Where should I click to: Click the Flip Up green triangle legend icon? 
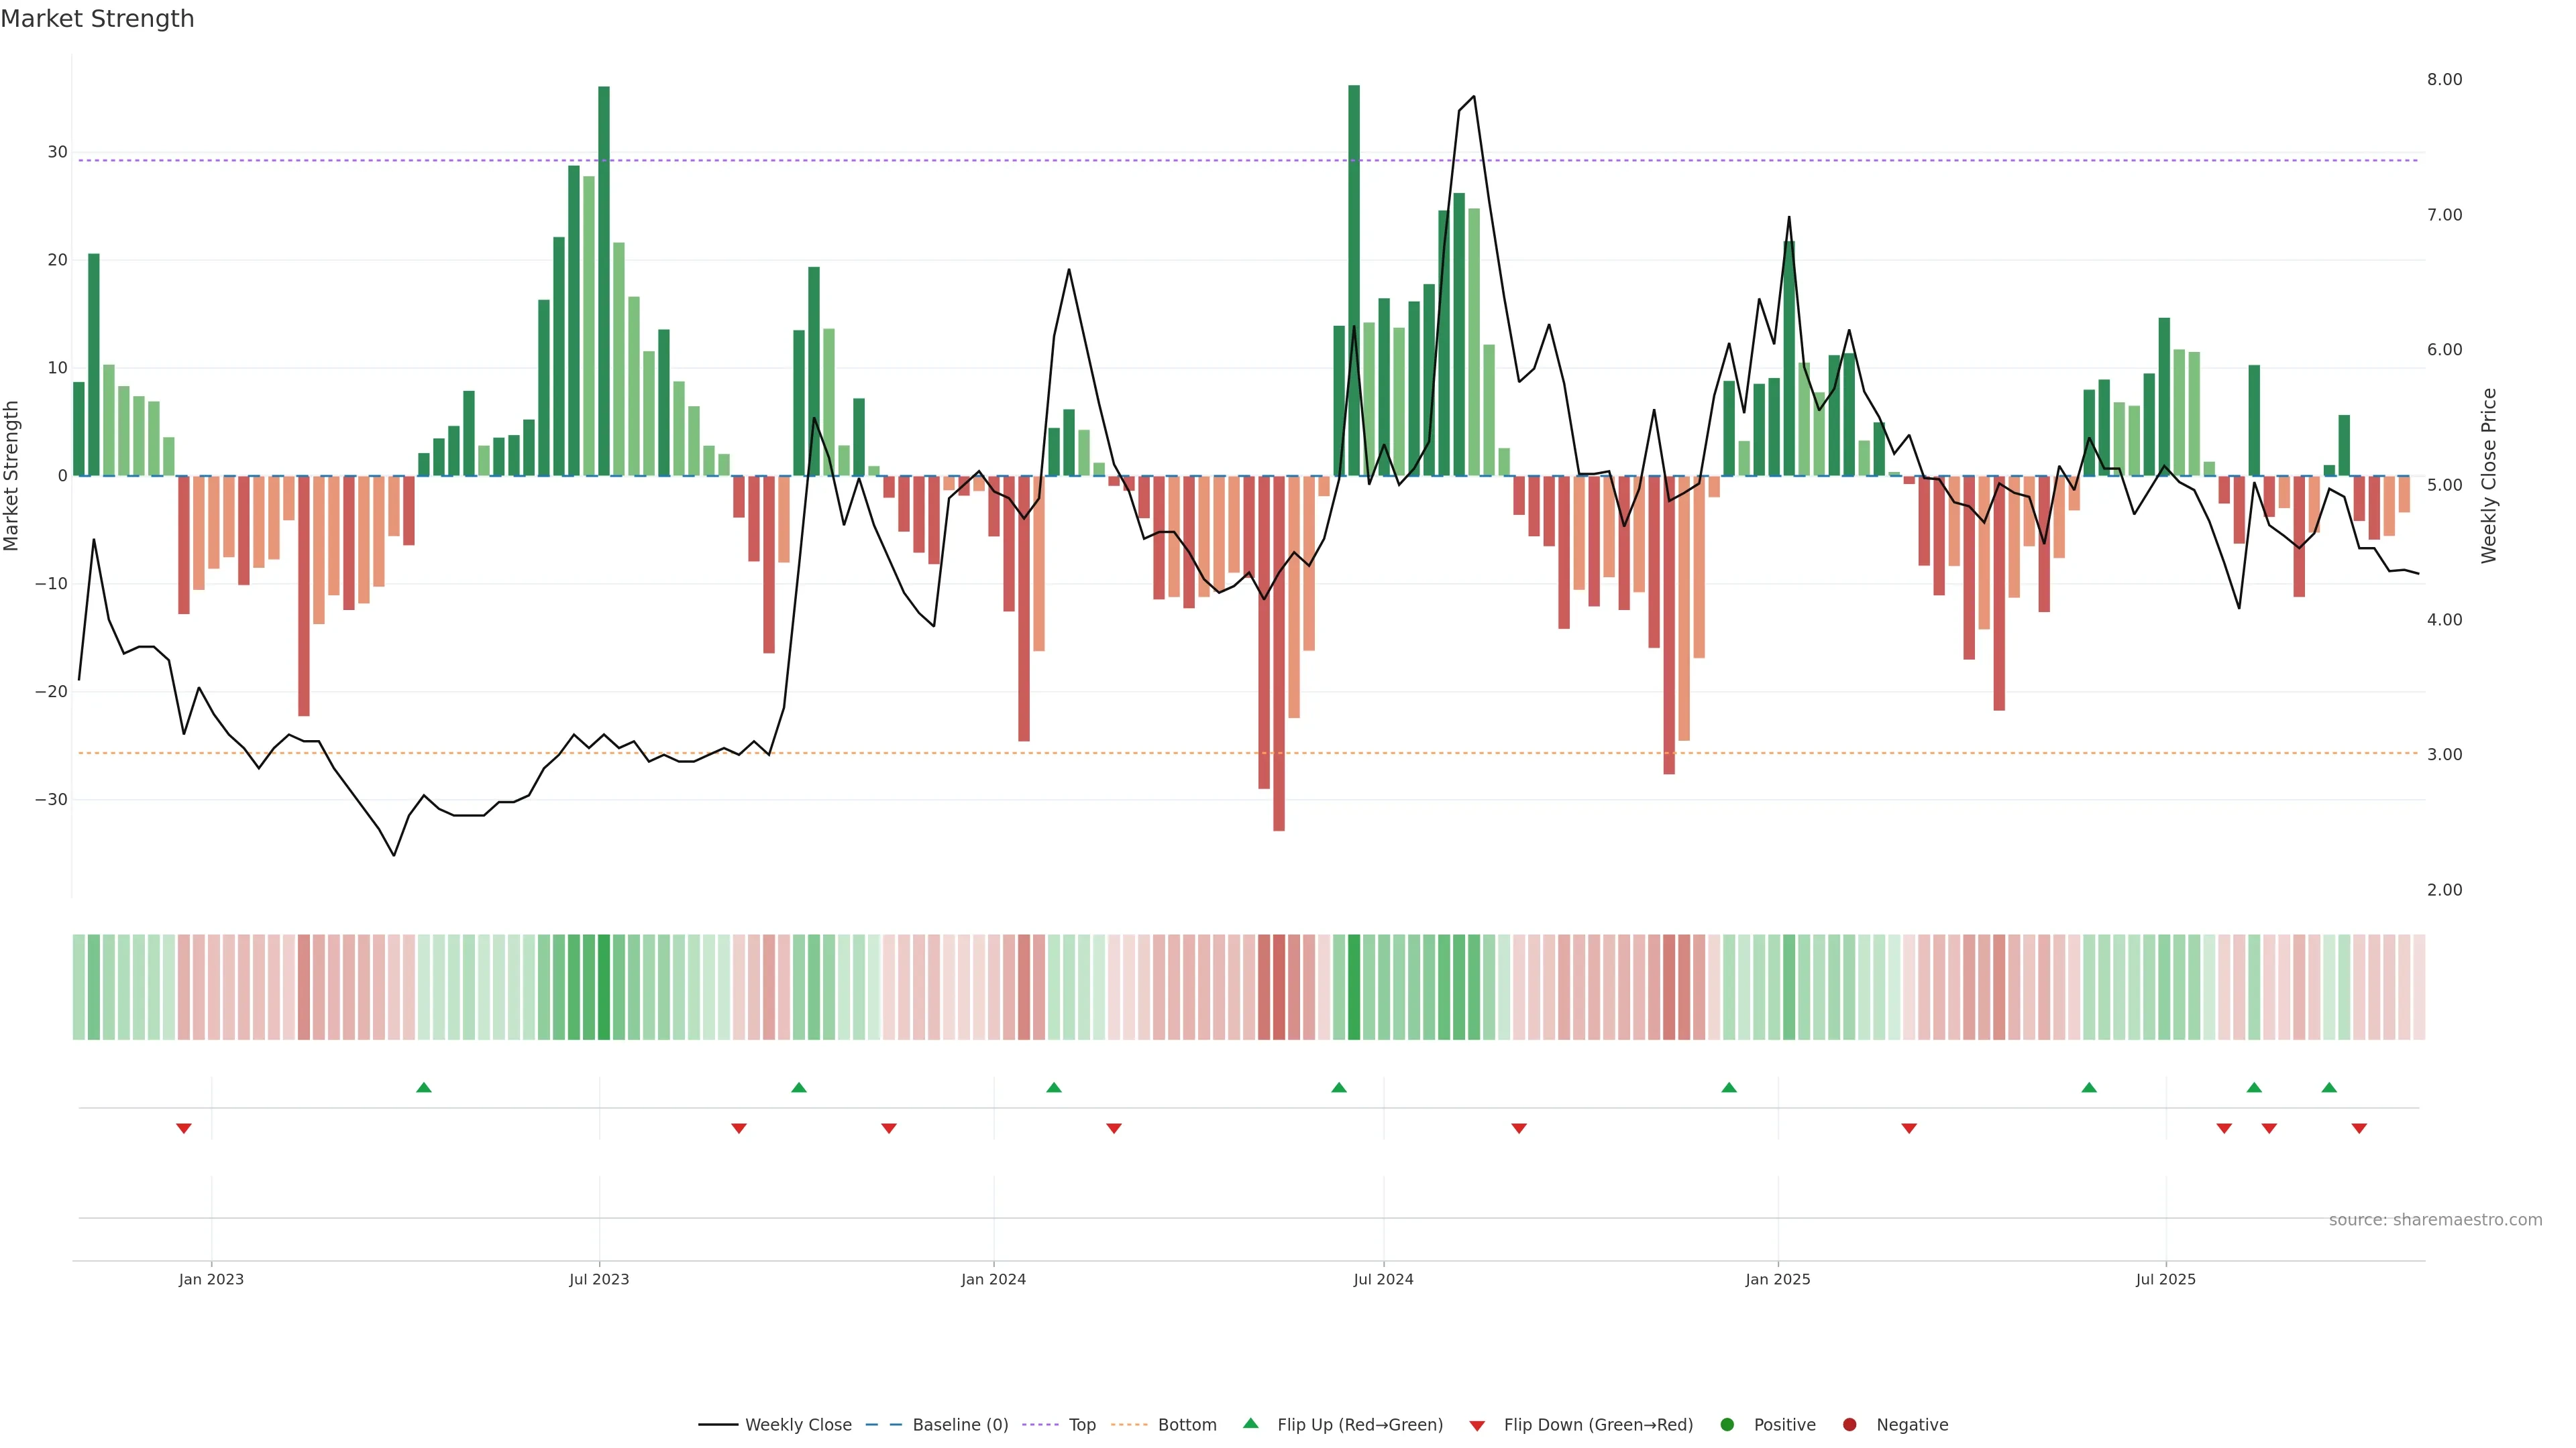(1250, 1423)
